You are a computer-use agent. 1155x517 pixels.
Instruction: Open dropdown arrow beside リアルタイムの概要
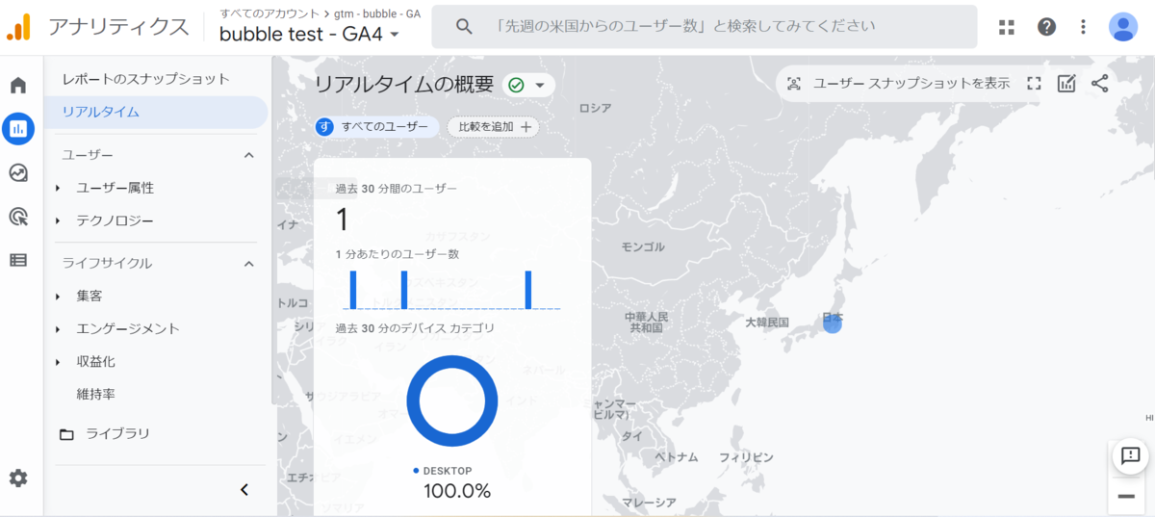coord(539,85)
